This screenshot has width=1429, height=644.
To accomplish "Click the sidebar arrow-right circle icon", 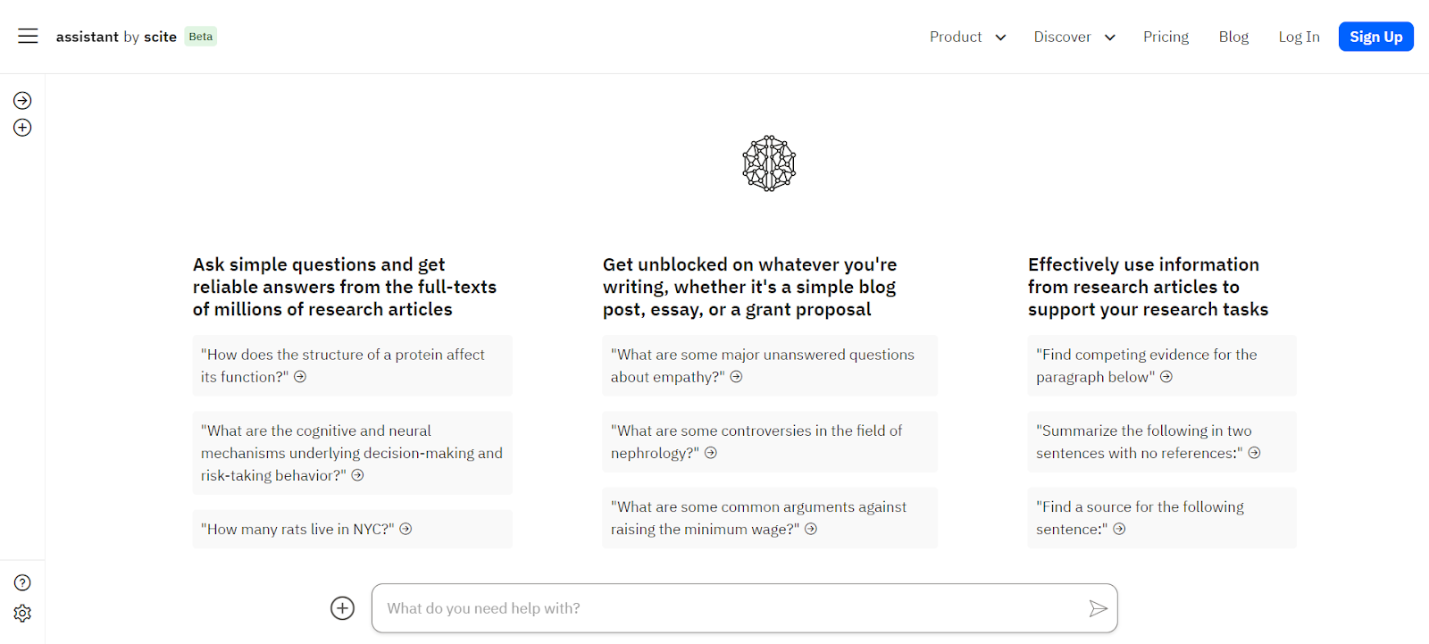I will [x=22, y=101].
